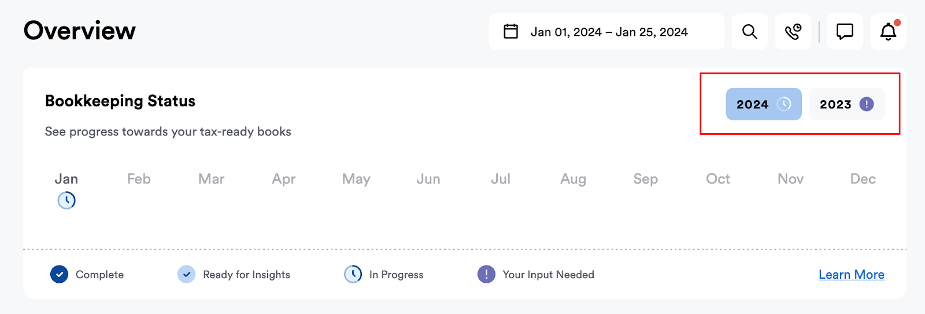Select the Jun month label
This screenshot has height=314, width=925.
coord(428,179)
